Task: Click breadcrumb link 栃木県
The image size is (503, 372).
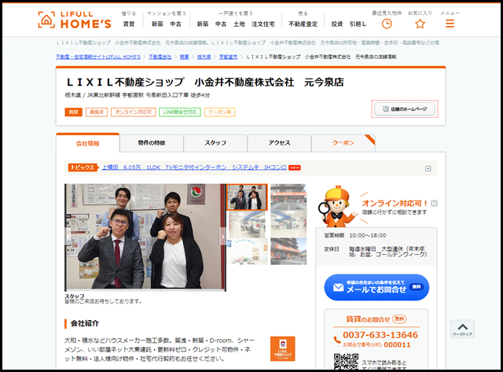Action: tap(204, 57)
